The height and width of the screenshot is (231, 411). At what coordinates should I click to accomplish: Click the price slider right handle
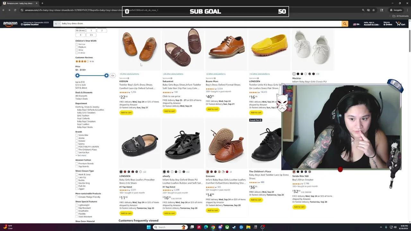click(106, 75)
